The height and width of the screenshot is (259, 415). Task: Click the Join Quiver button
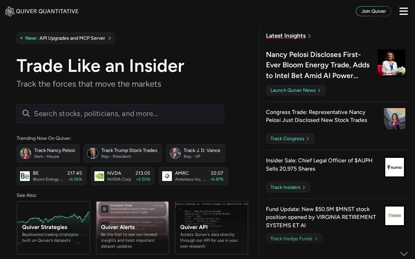click(x=373, y=11)
